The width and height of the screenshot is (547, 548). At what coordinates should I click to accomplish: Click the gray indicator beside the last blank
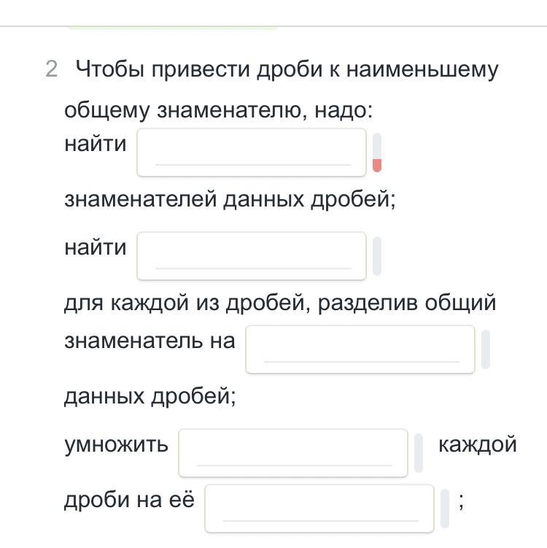click(x=445, y=508)
